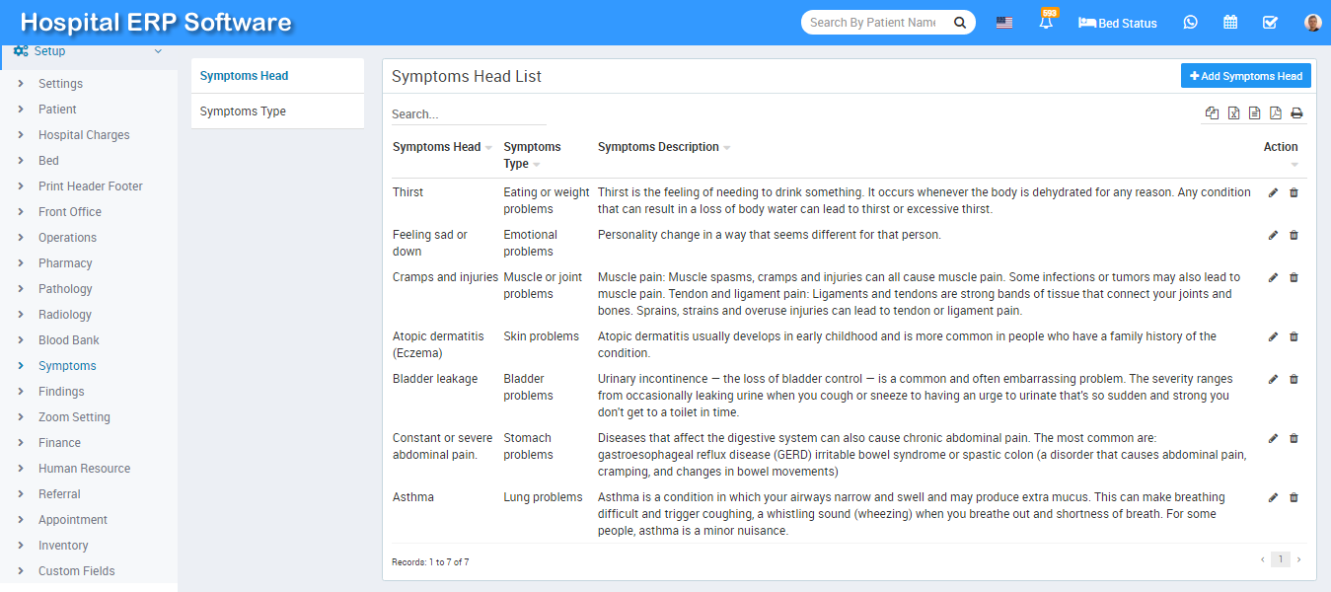Switch to the Symptoms Type tab
1331x592 pixels.
click(243, 111)
